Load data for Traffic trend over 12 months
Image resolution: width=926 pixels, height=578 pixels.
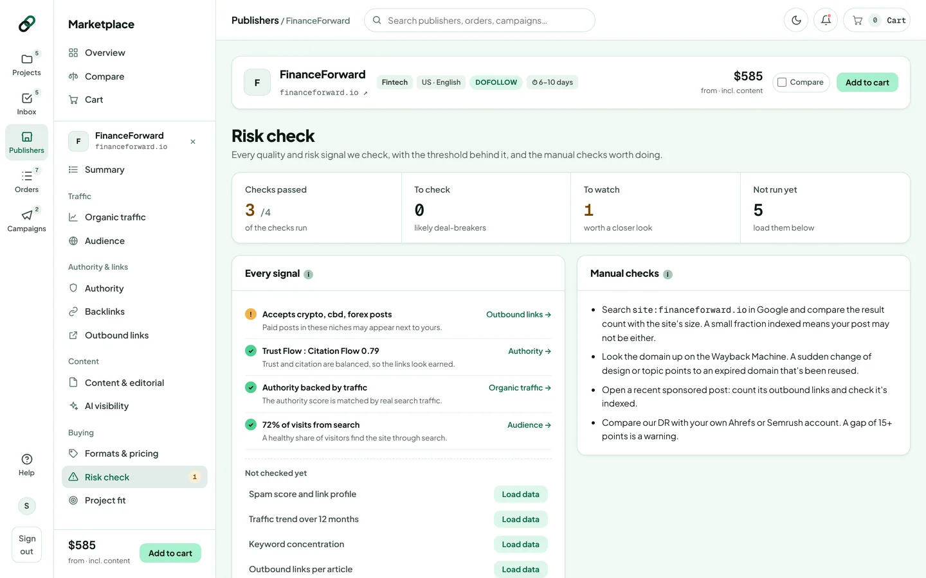(x=521, y=520)
